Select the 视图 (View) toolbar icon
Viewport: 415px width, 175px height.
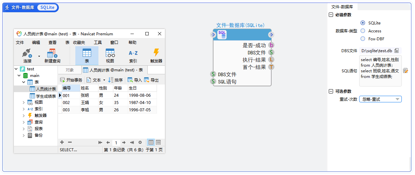[x=110, y=53]
